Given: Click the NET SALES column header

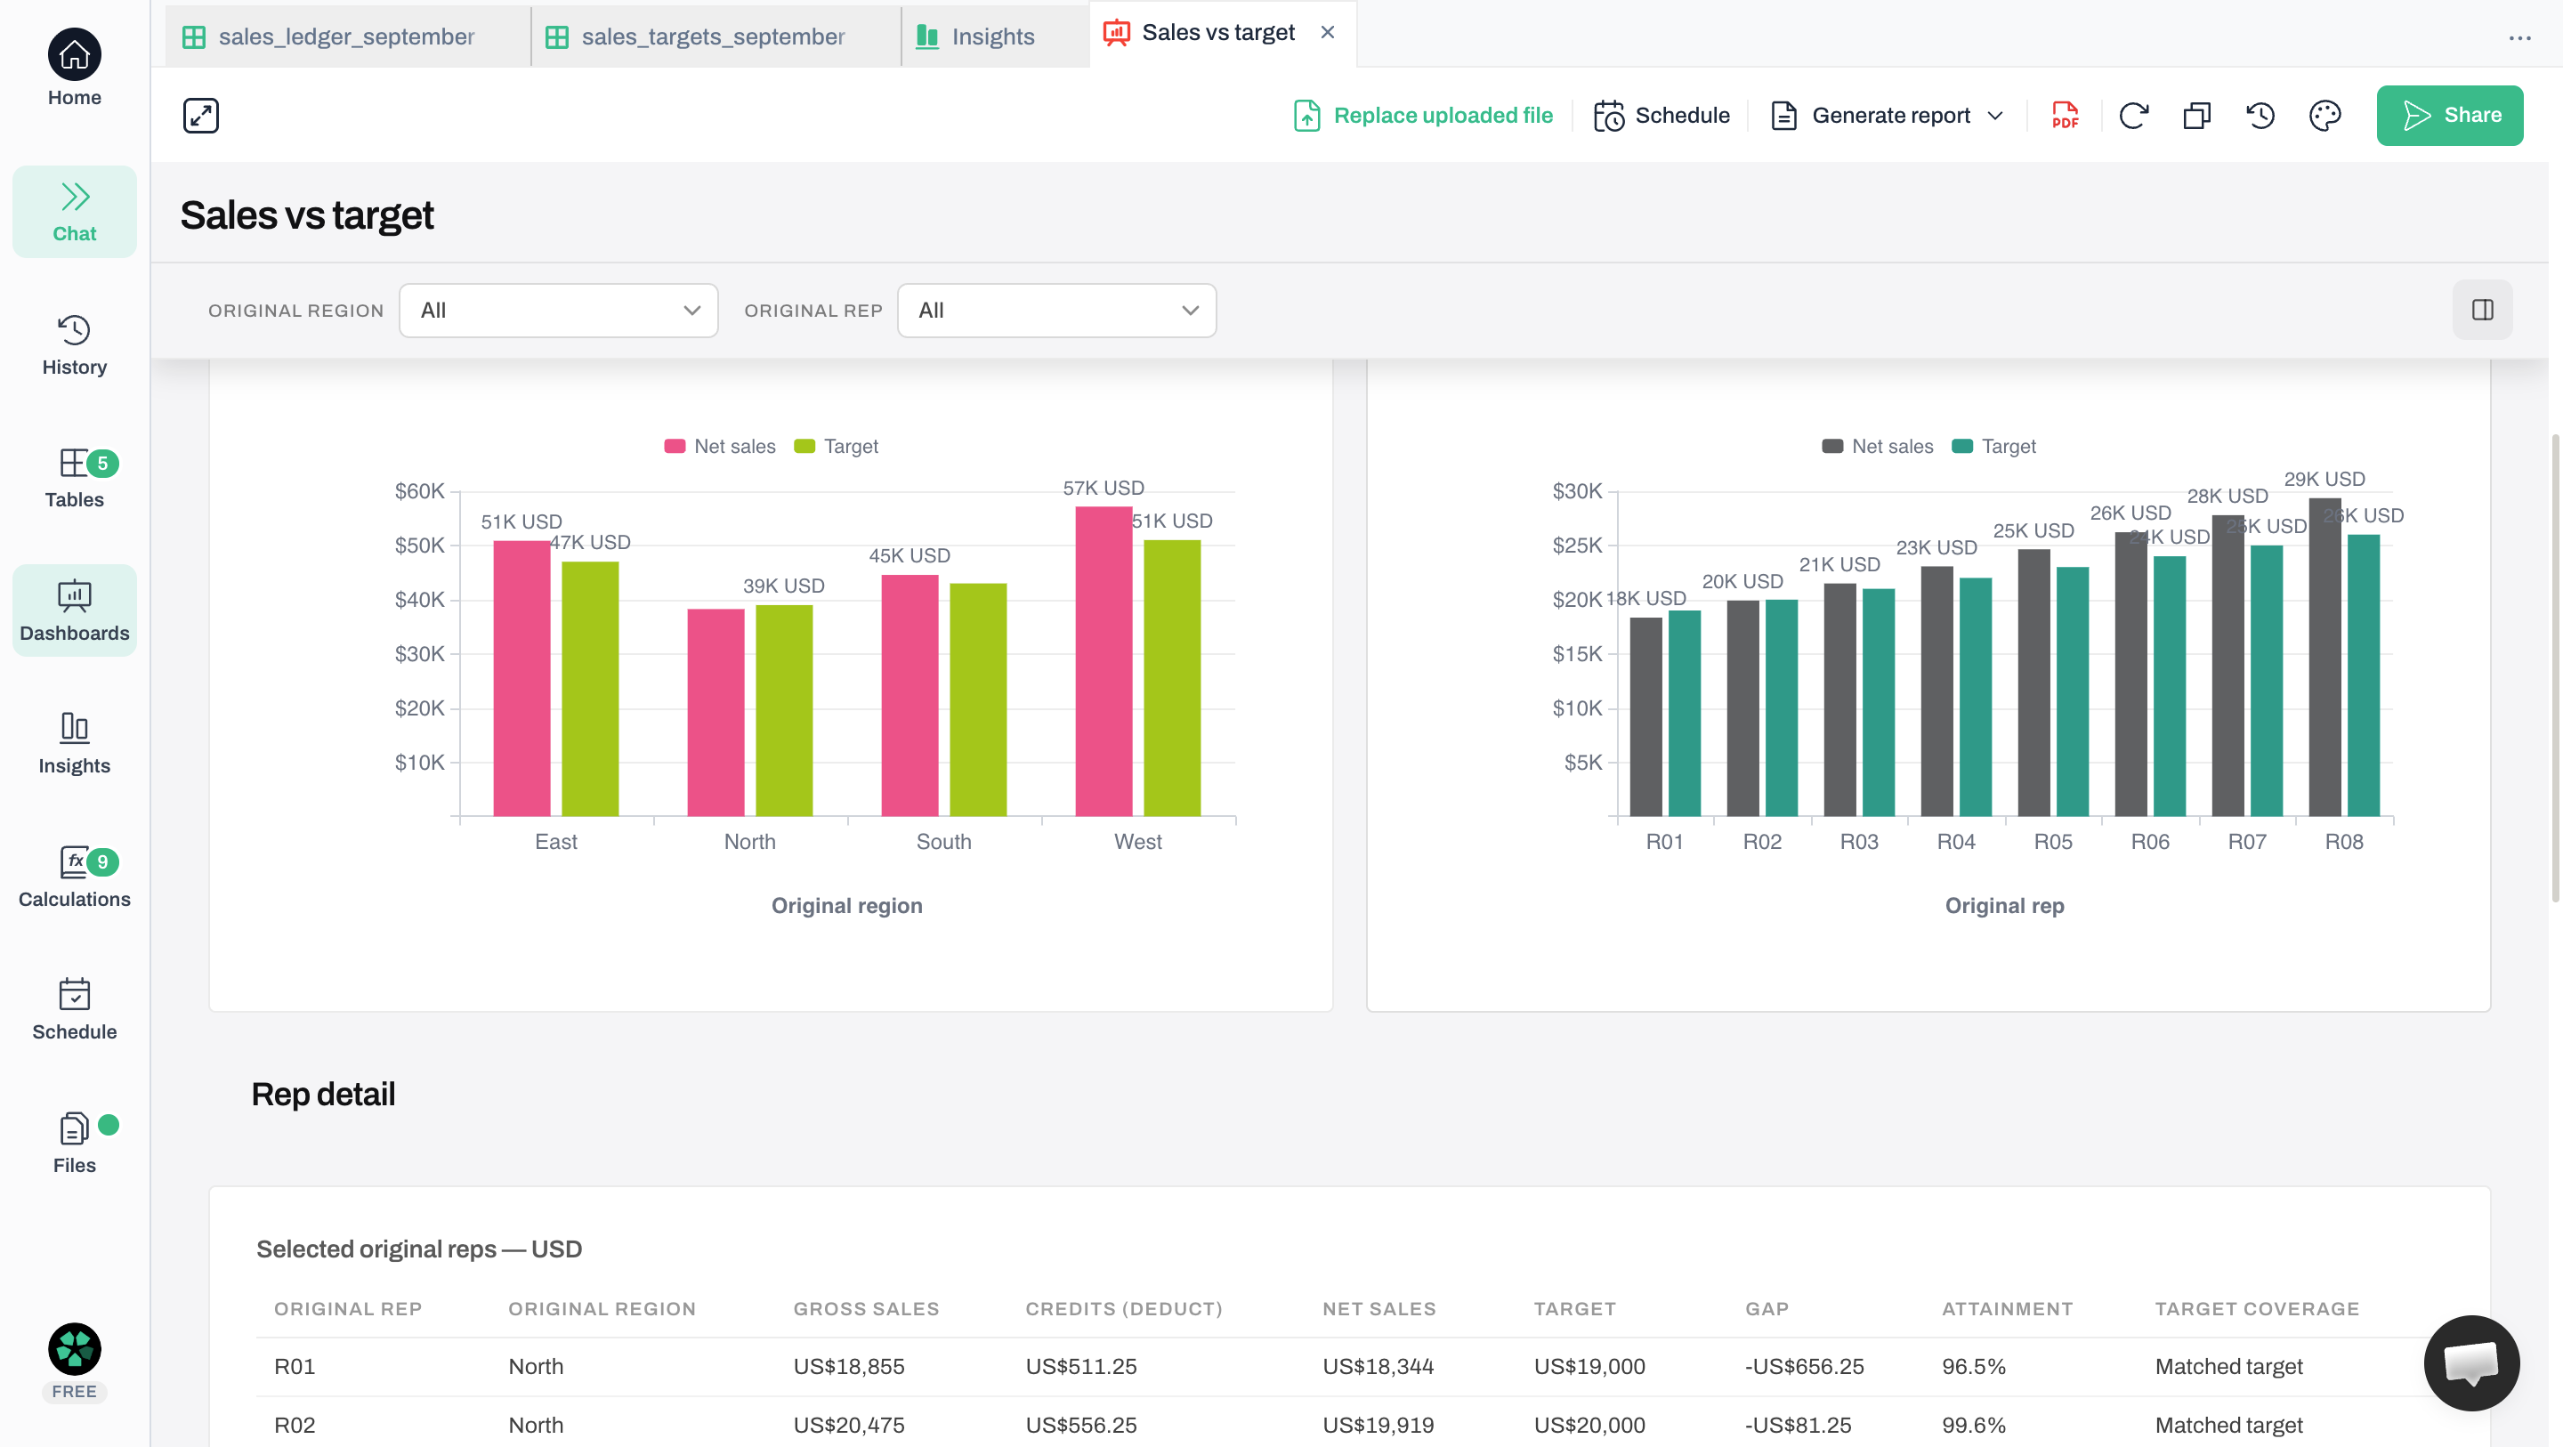Looking at the screenshot, I should pos(1379,1310).
